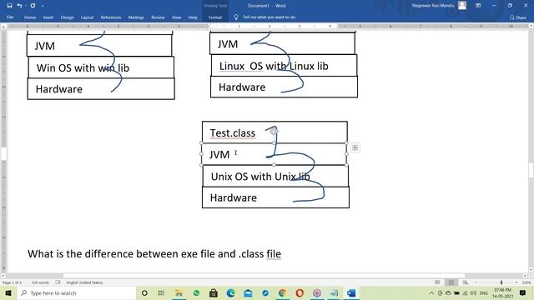
Task: Click the Test.class text in the box
Action: click(233, 133)
